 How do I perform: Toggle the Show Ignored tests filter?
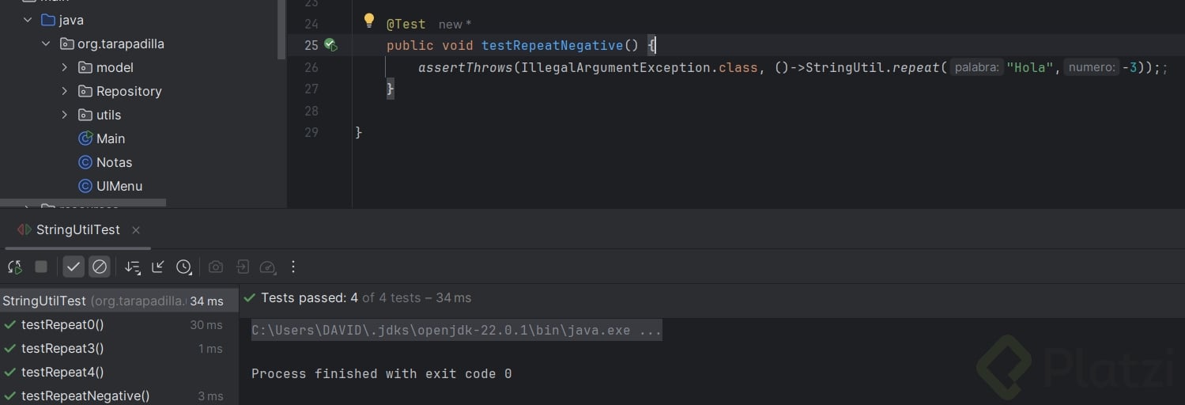tap(100, 267)
